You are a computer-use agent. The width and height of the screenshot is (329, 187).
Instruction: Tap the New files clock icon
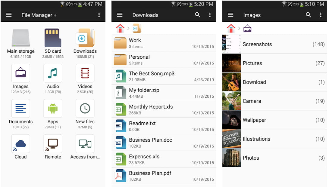85,108
